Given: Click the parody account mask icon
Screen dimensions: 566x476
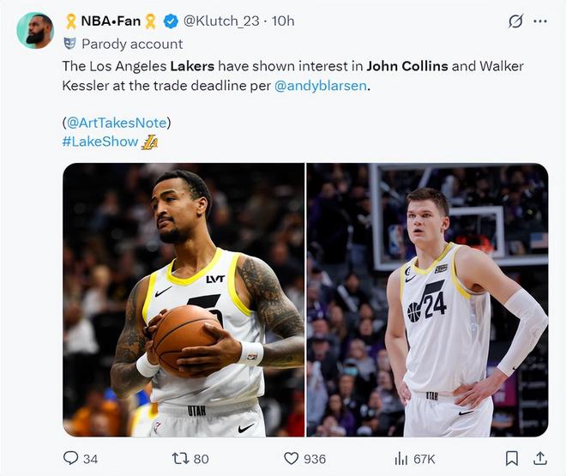Looking at the screenshot, I should pos(69,43).
